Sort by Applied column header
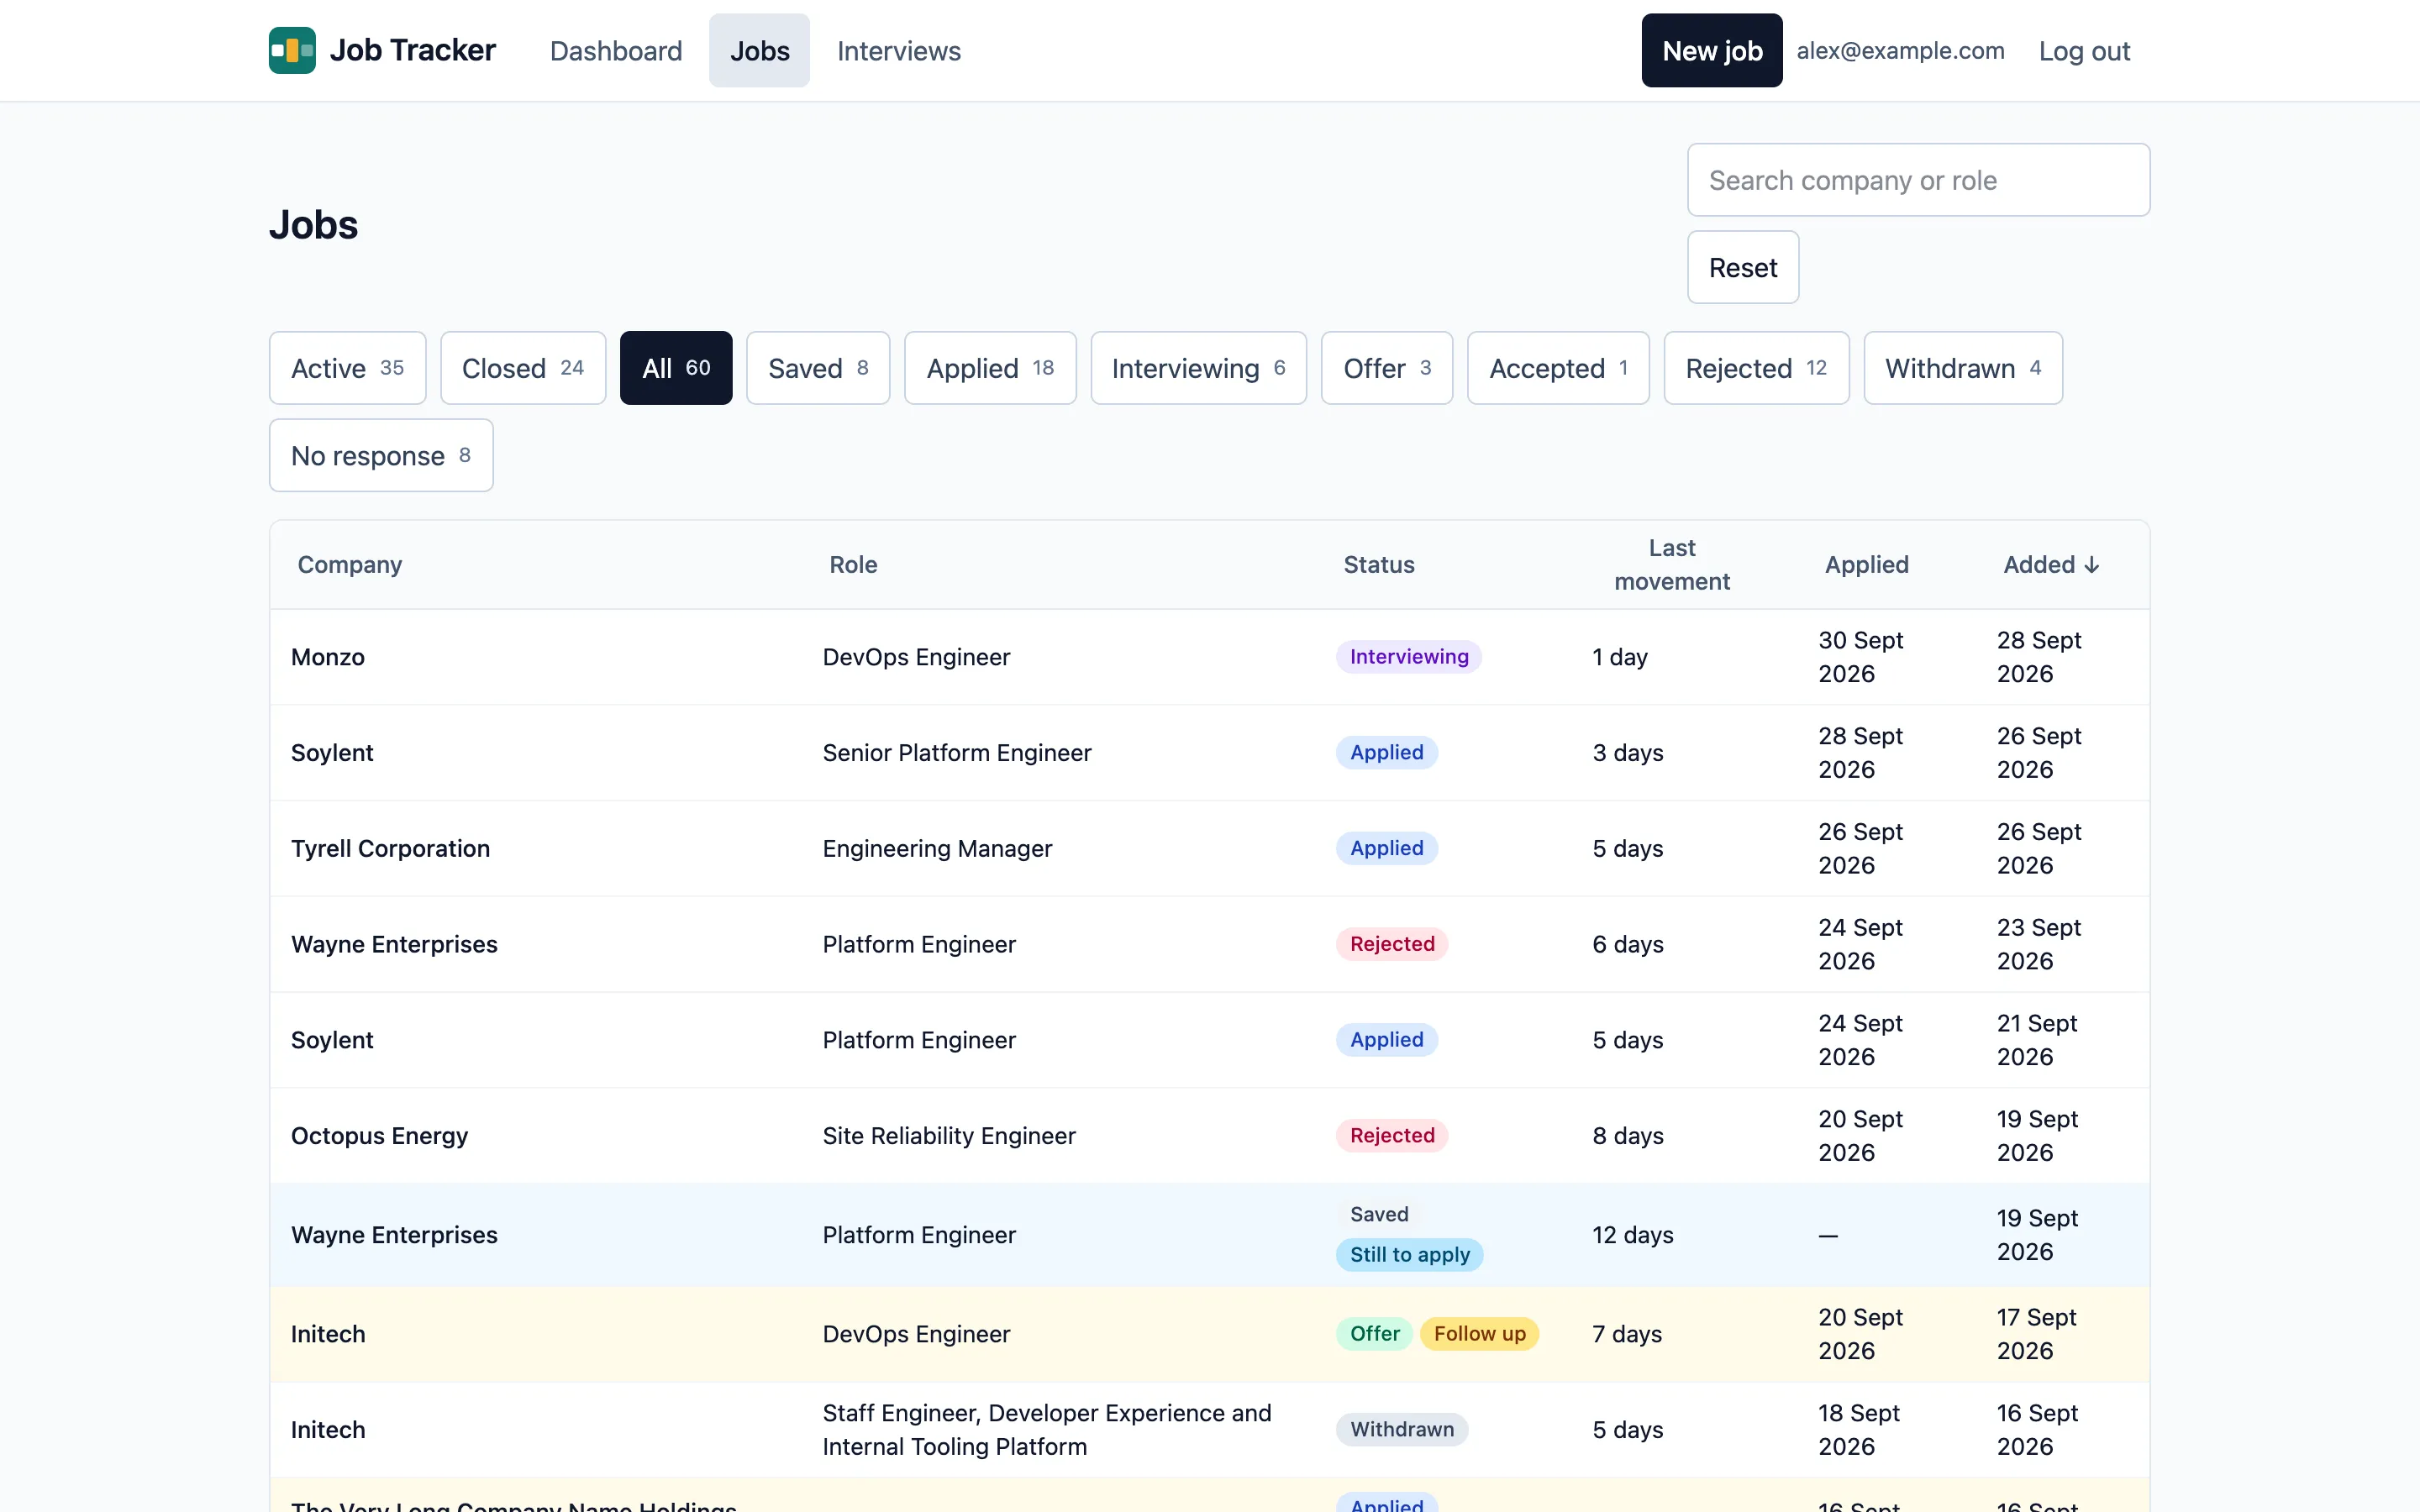 1866,565
